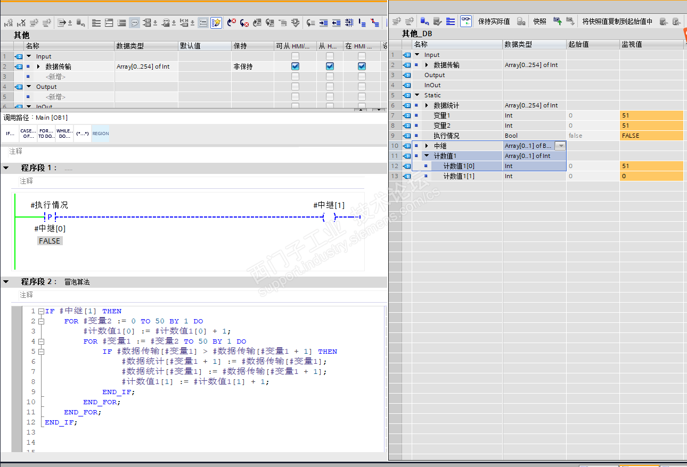Toggle the 在 HMI column checkbox for 数据传输
Image resolution: width=687 pixels, height=467 pixels.
pos(362,66)
